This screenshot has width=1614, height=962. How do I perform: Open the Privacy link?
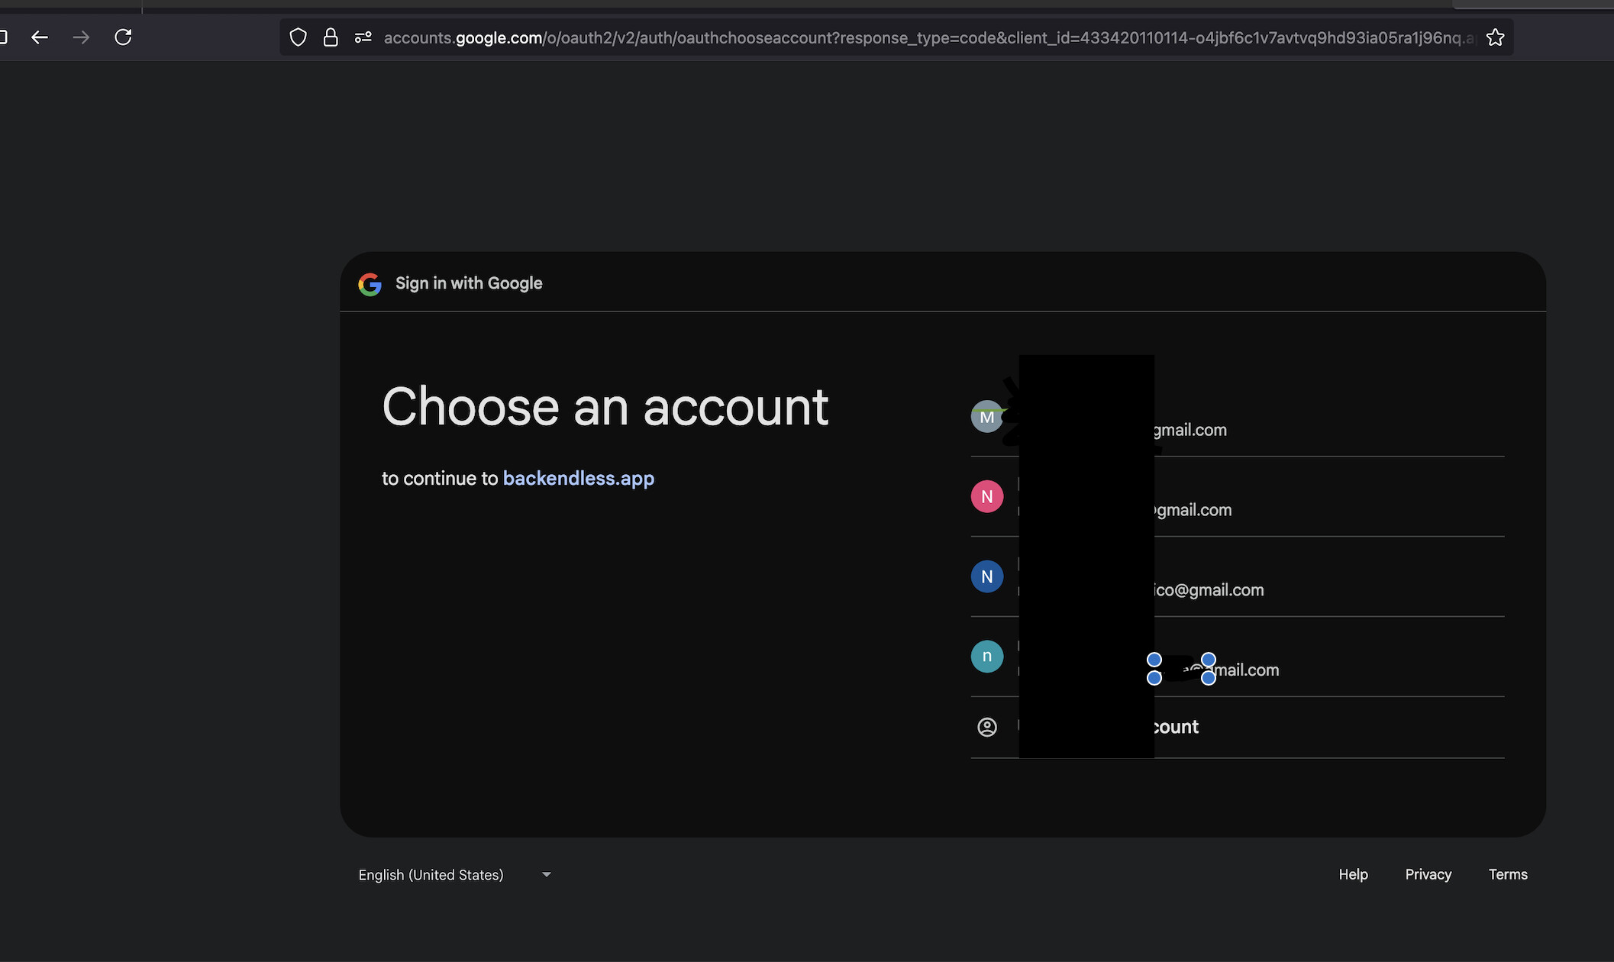point(1428,875)
